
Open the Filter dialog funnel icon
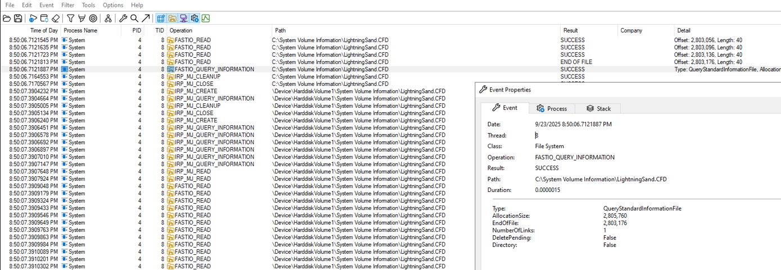(x=71, y=19)
